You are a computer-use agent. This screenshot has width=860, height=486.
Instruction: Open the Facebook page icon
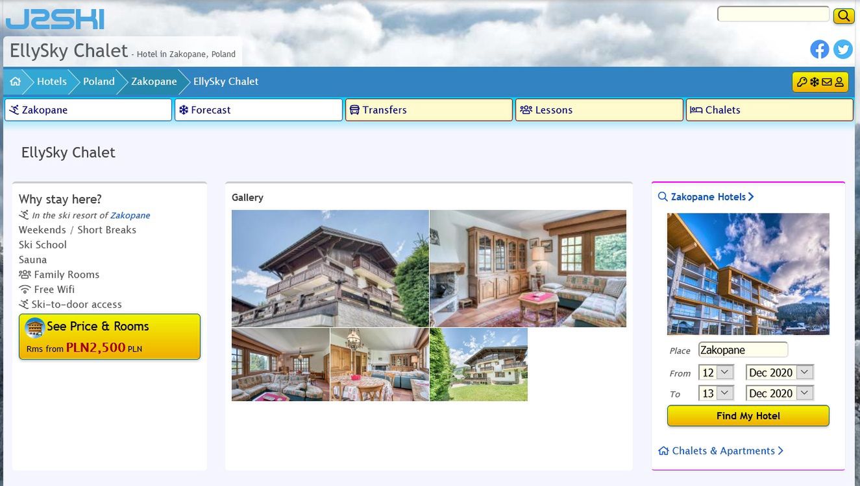[820, 49]
